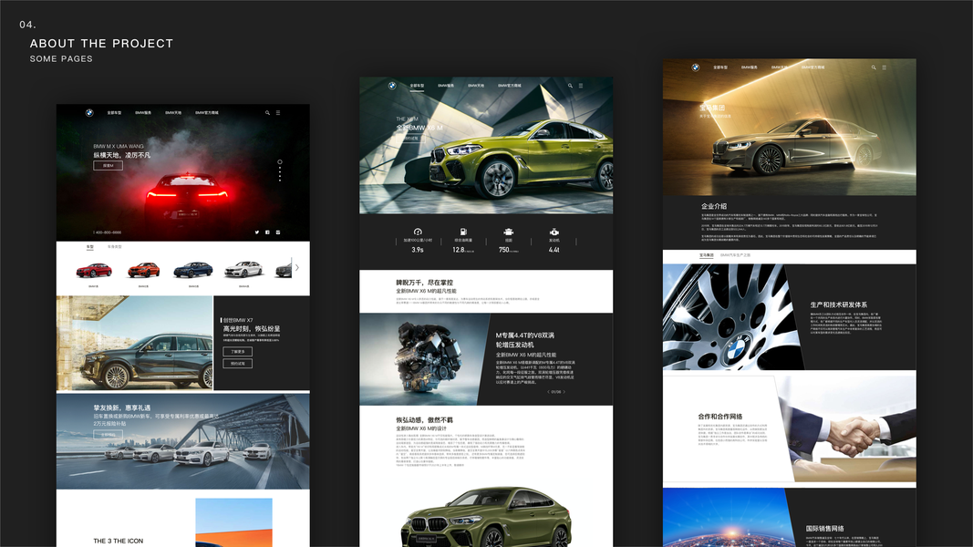Click 国际销售网络 heading
973x547 pixels.
[x=824, y=529]
